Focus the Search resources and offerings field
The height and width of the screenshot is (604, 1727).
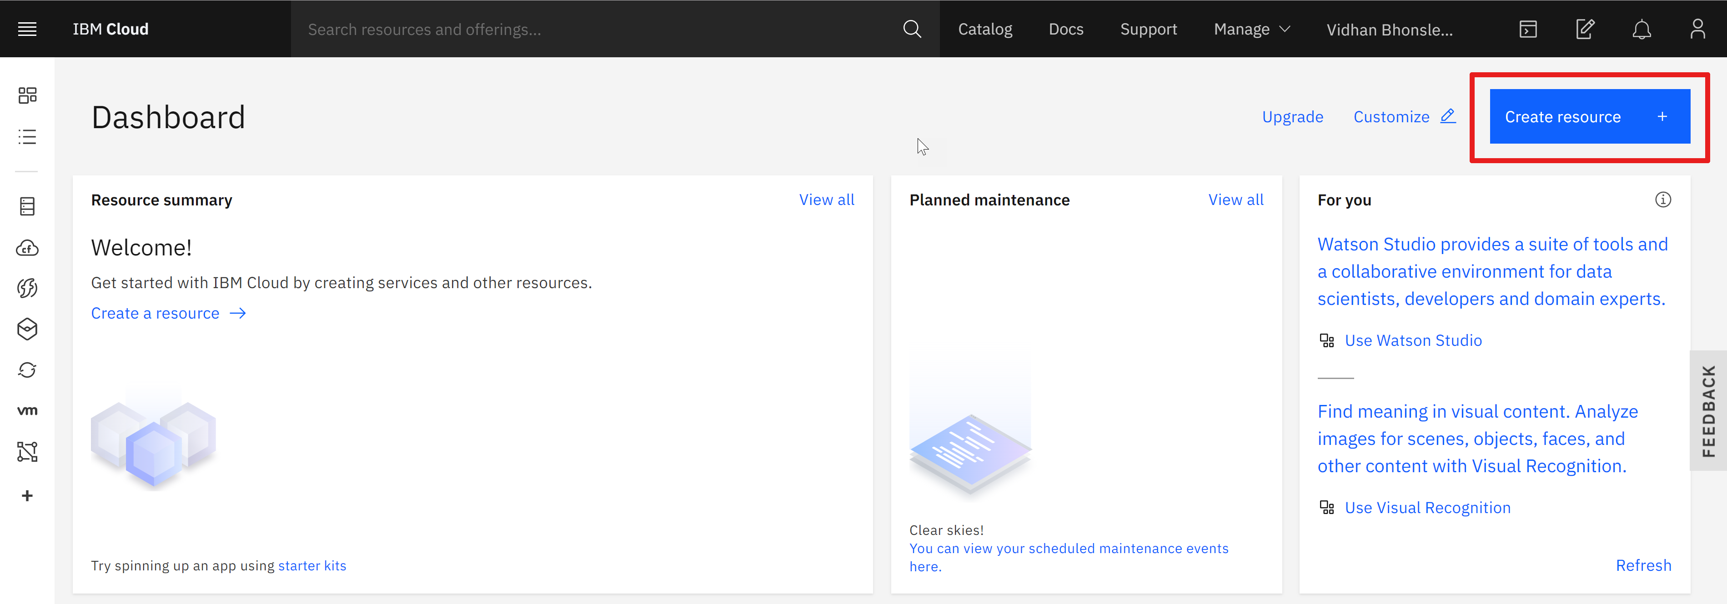tap(597, 29)
